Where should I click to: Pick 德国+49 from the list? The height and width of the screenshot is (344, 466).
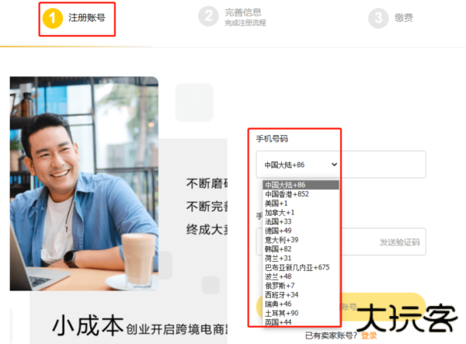point(301,231)
